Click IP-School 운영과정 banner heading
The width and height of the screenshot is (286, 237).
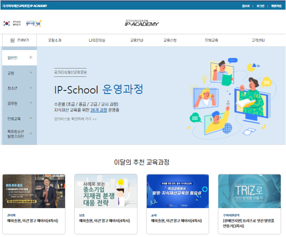pyautogui.click(x=99, y=89)
